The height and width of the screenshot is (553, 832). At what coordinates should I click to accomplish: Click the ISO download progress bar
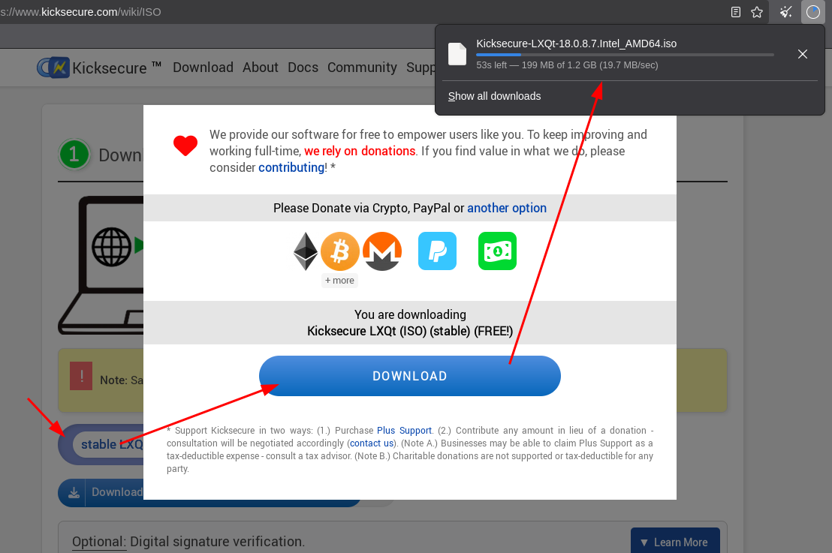tap(623, 54)
